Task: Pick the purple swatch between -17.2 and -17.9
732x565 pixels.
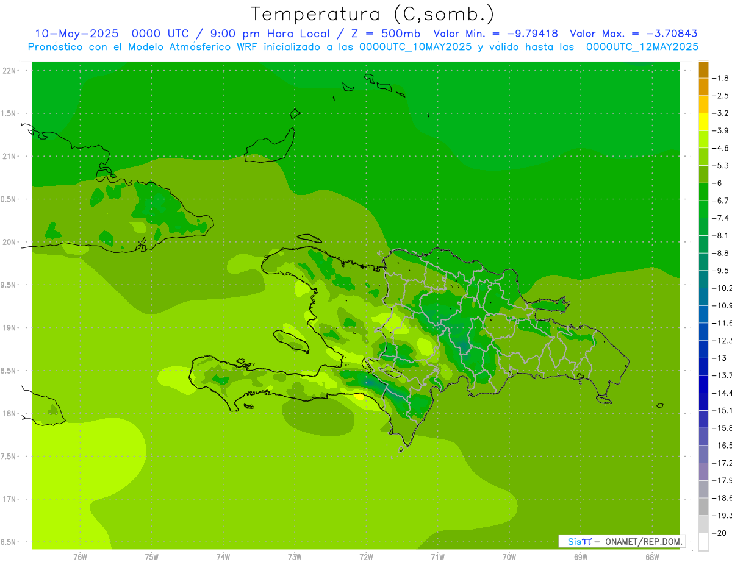Action: pos(703,472)
